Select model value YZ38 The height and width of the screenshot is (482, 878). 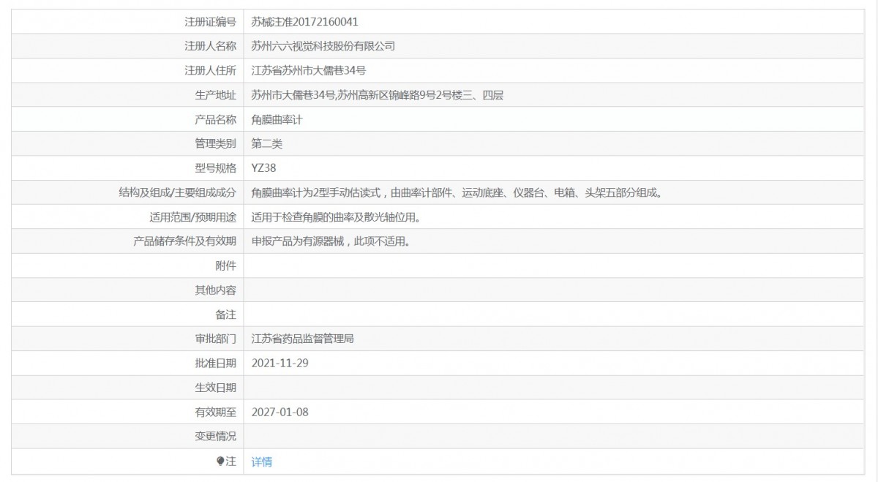tap(263, 168)
